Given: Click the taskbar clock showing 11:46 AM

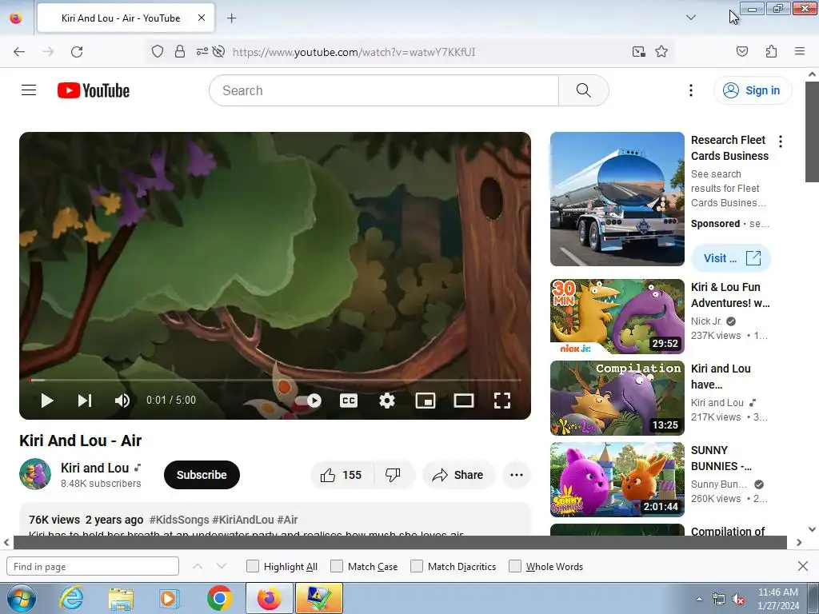Looking at the screenshot, I should tap(778, 599).
